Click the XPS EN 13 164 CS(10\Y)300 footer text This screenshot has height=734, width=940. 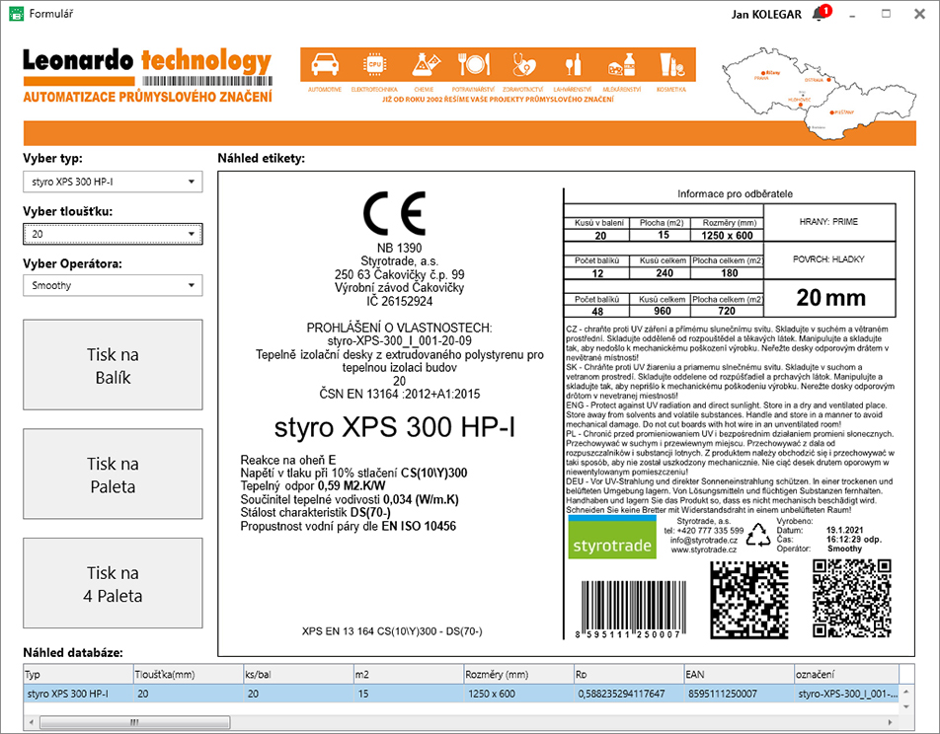pyautogui.click(x=392, y=631)
